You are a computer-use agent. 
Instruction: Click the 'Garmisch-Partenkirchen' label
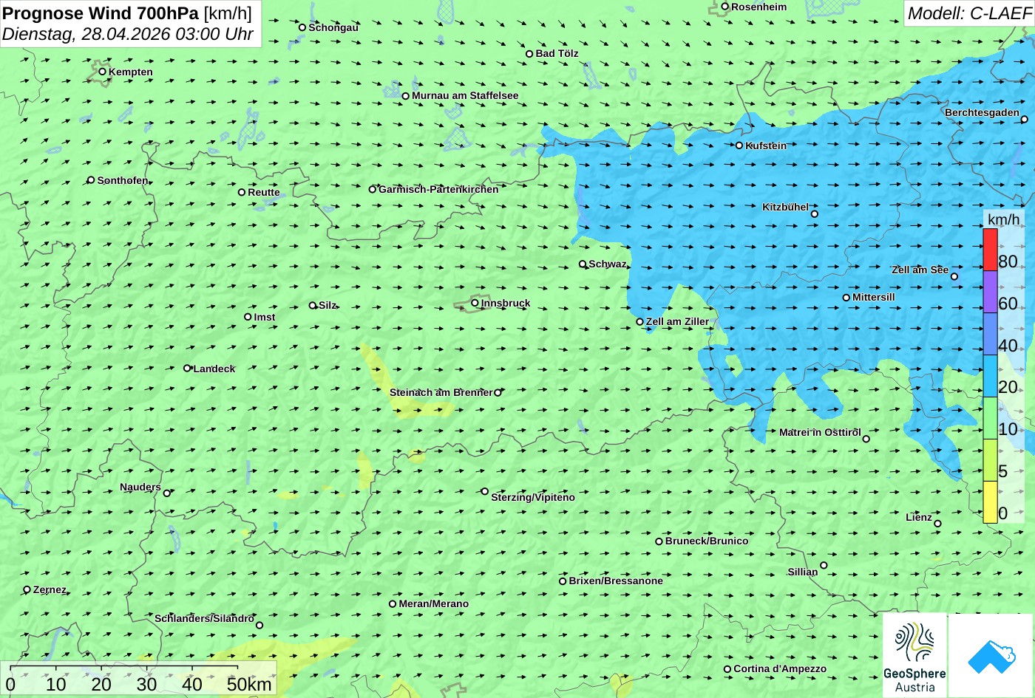(x=438, y=189)
